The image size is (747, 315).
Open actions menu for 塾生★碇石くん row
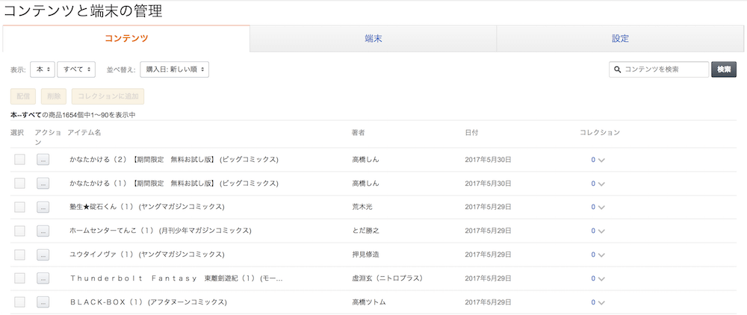point(43,207)
